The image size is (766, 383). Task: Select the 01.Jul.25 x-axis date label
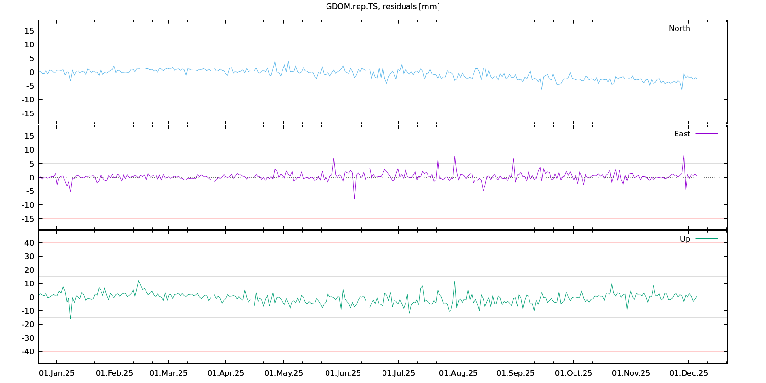click(398, 373)
